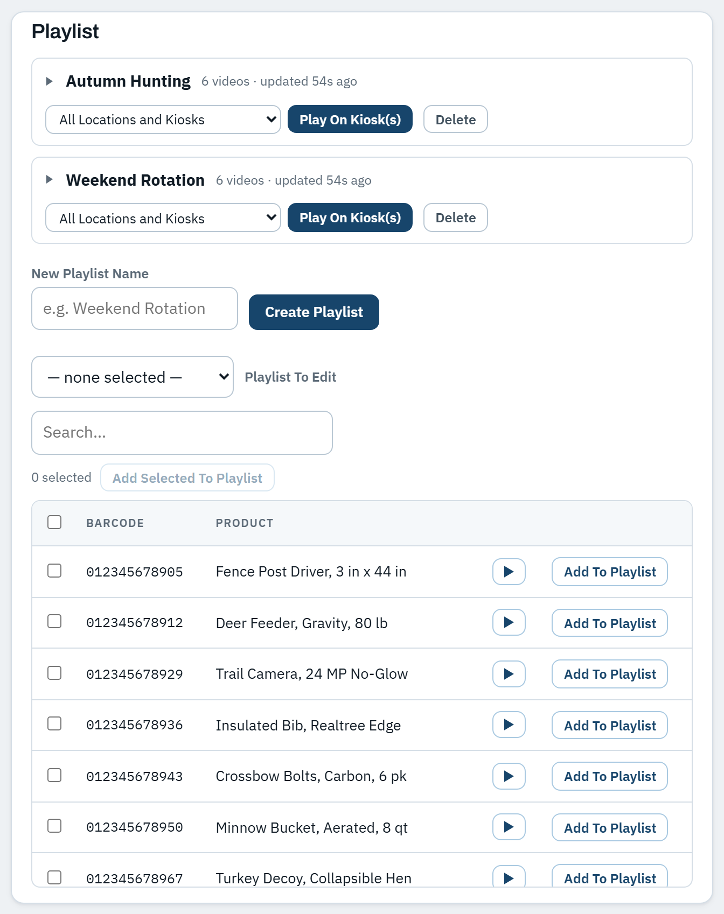Viewport: 724px width, 914px height.
Task: Toggle the select-all checkbox in table header
Action: 54,522
